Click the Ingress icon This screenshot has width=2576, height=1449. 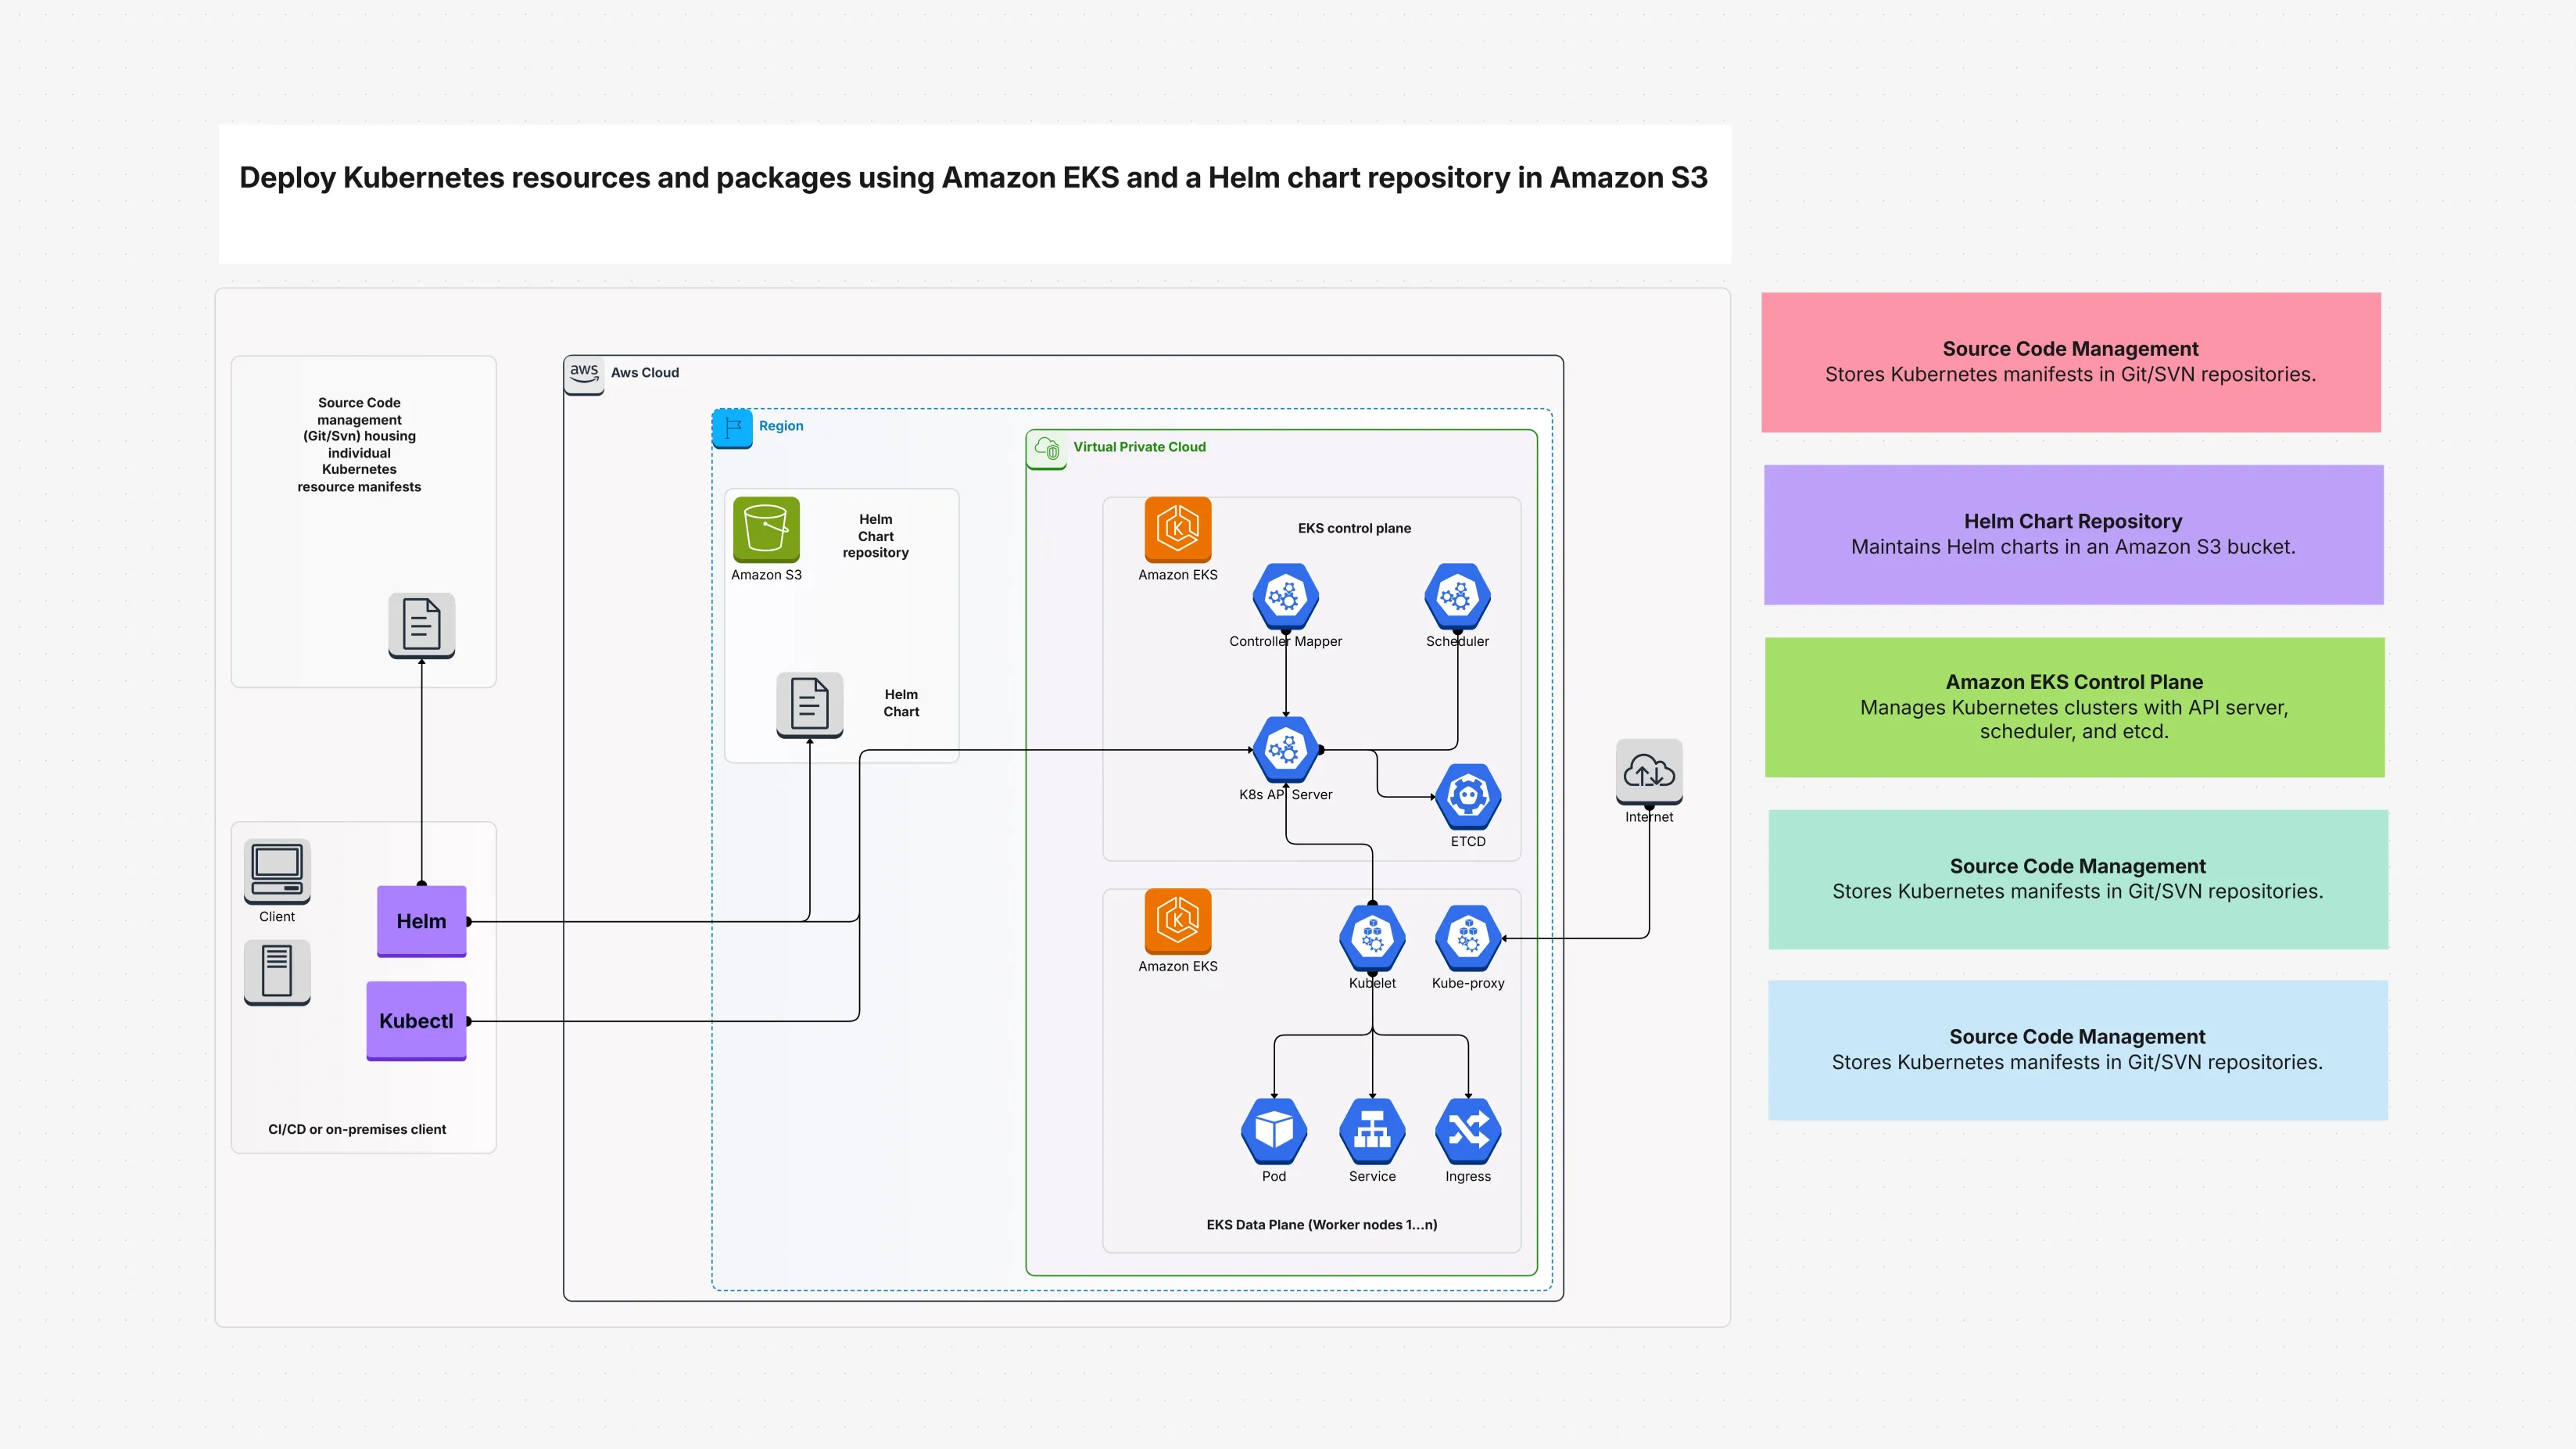(x=1468, y=1131)
